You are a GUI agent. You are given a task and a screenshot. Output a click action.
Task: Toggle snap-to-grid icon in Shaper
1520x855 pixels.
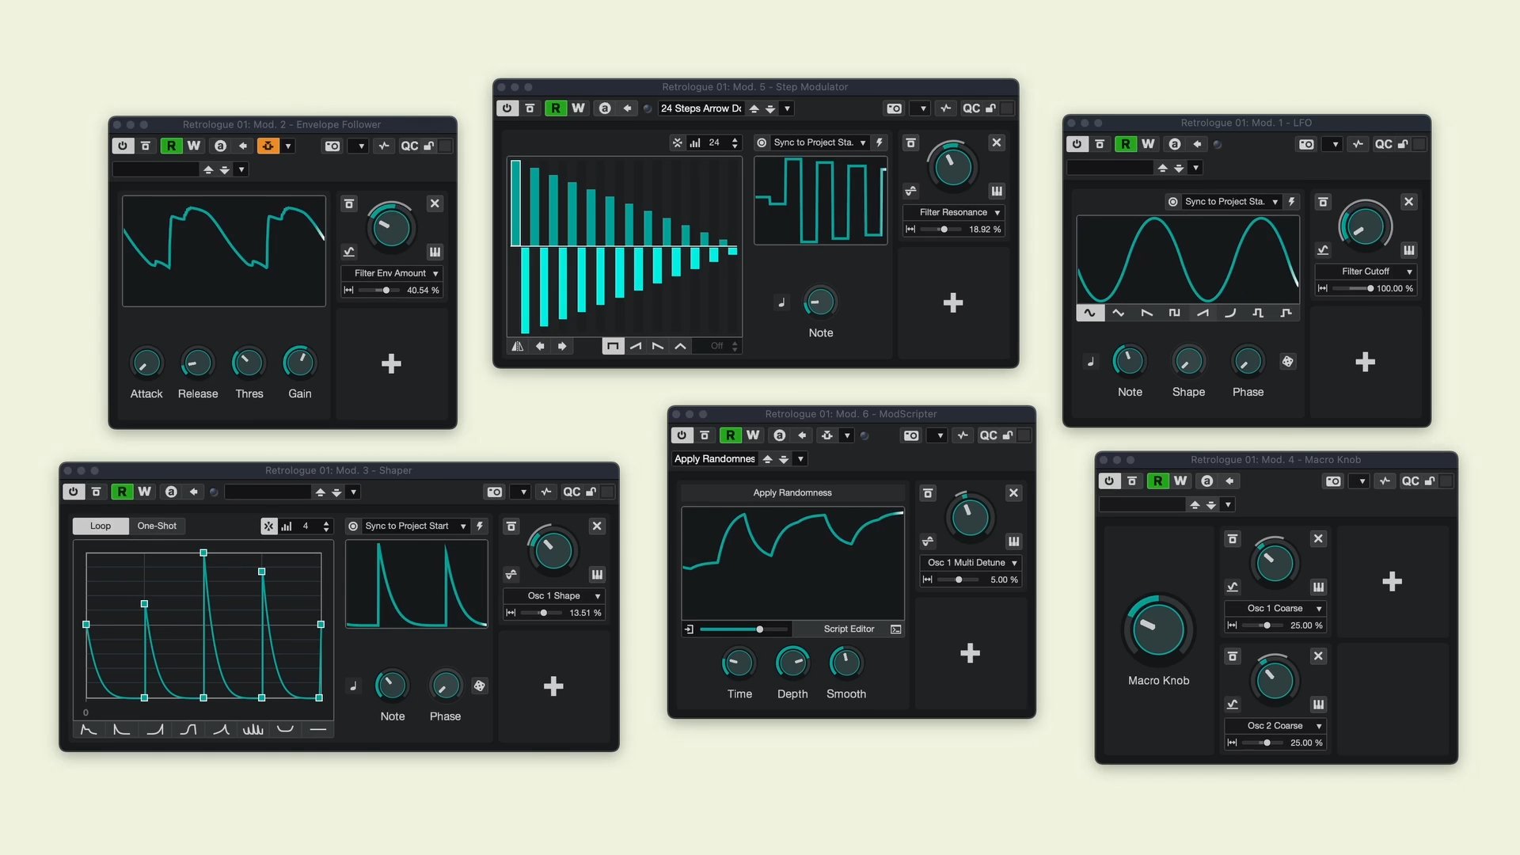tap(268, 526)
